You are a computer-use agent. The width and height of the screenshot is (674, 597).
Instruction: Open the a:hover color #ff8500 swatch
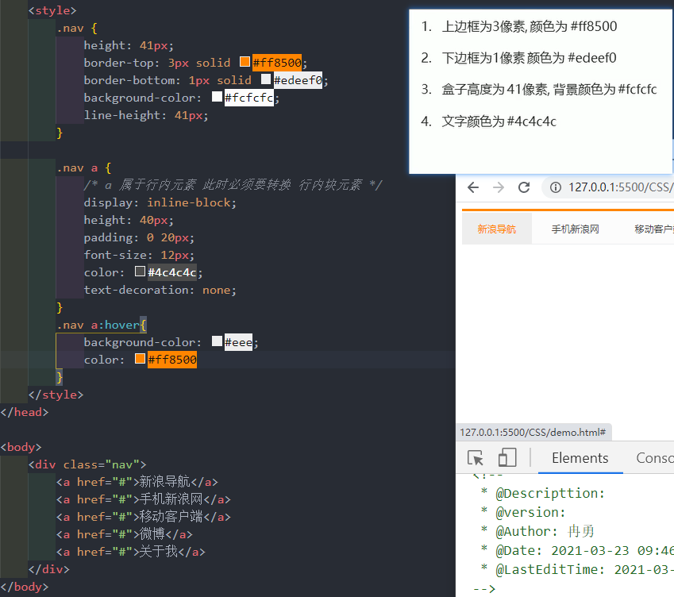pyautogui.click(x=141, y=360)
